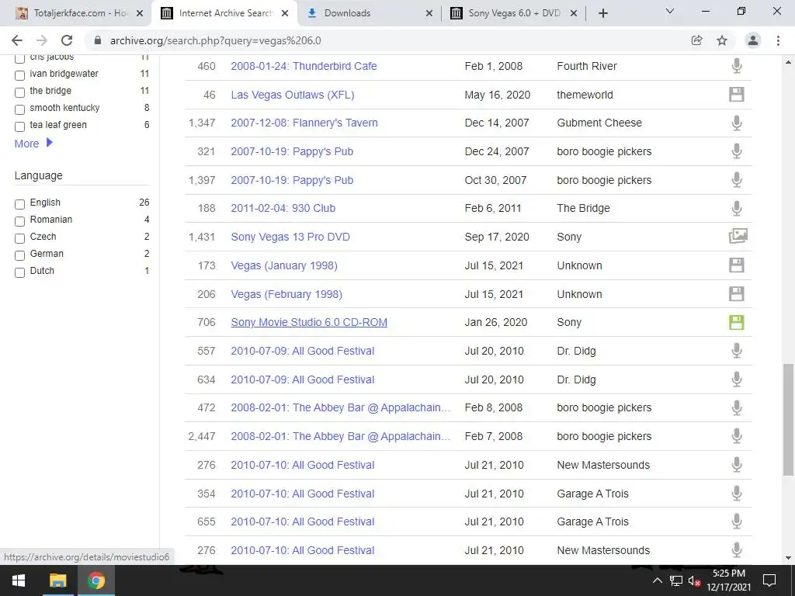The width and height of the screenshot is (795, 596).
Task: Open the notification center icon
Action: [x=769, y=580]
